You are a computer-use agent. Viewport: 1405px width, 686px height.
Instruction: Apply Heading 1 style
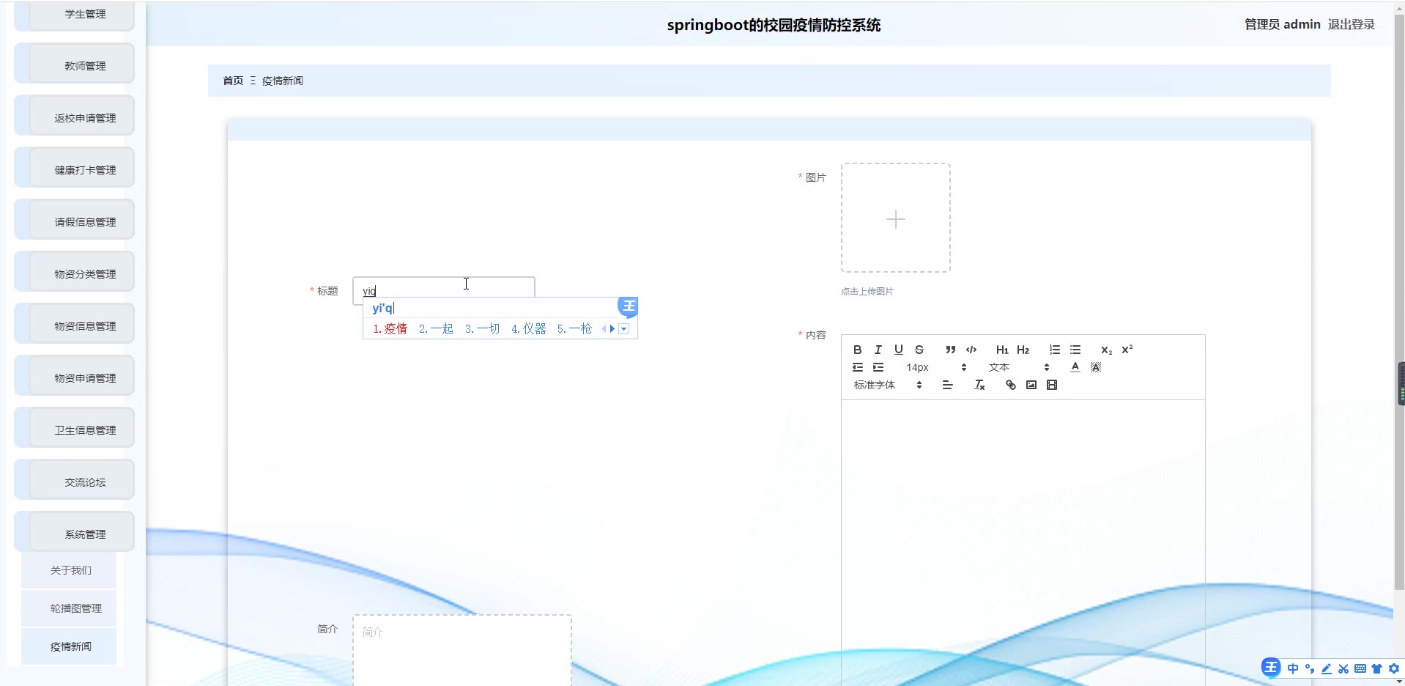[x=1002, y=350]
